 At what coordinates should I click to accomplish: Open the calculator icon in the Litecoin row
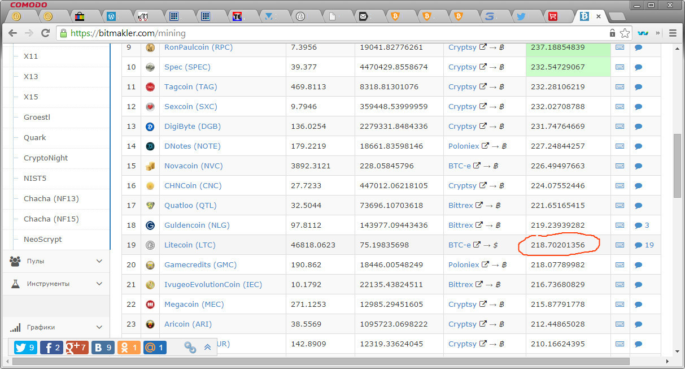point(619,245)
